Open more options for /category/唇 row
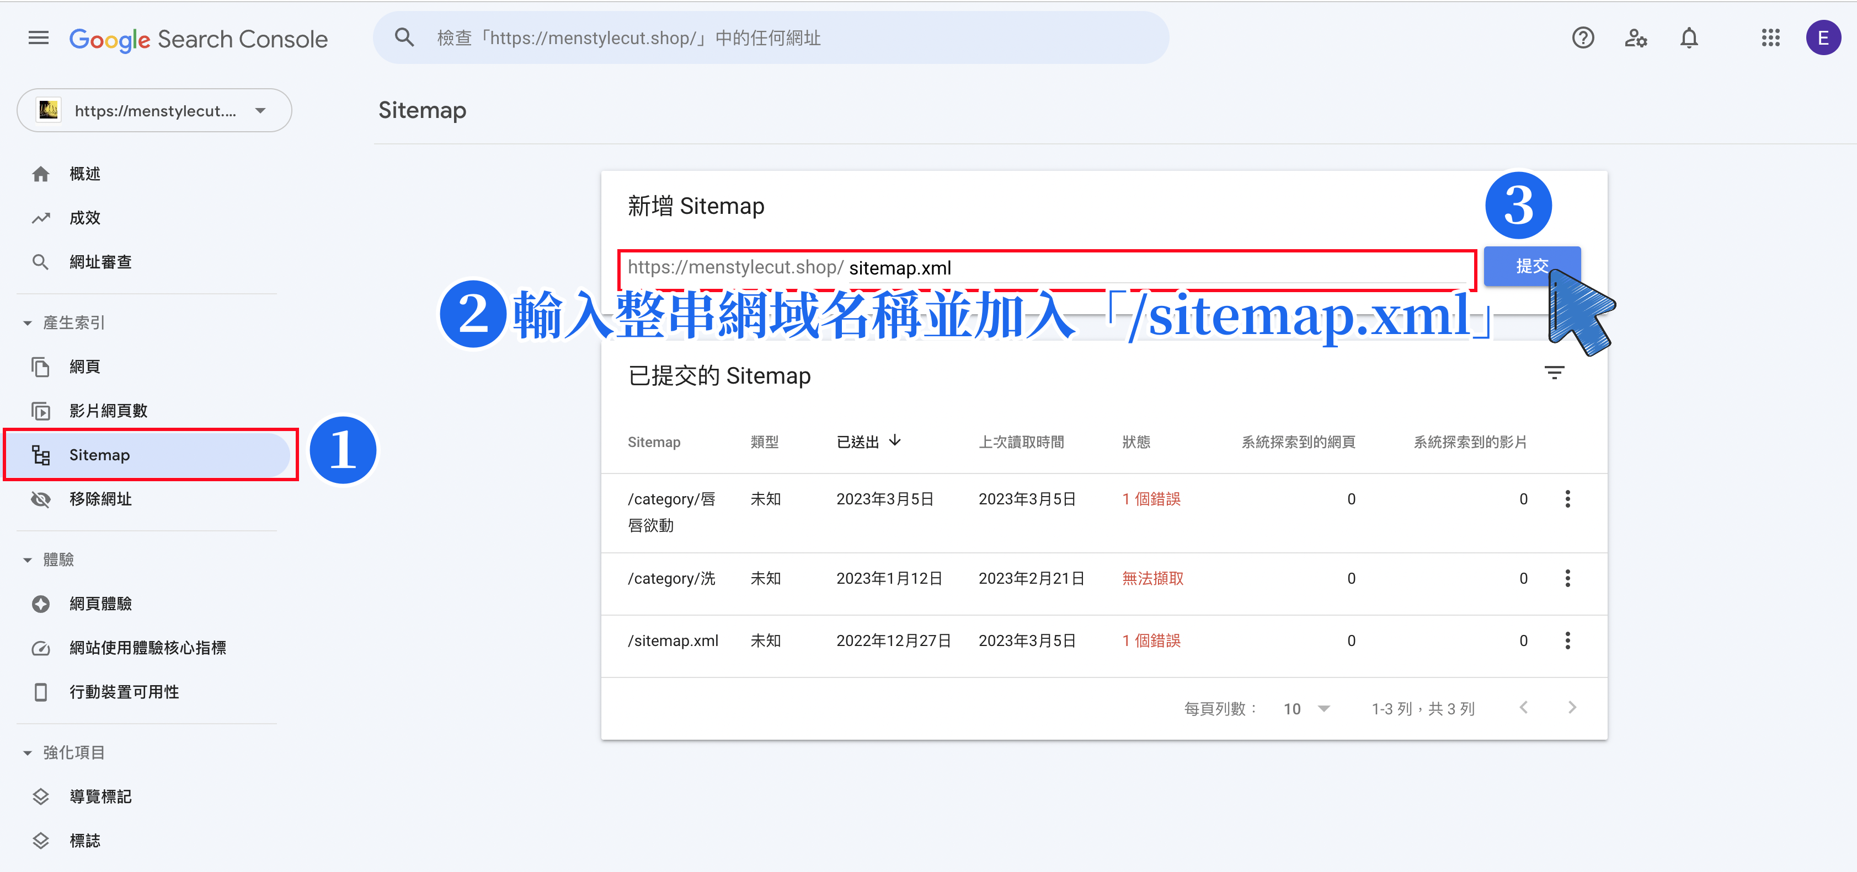Viewport: 1857px width, 872px height. click(x=1567, y=499)
